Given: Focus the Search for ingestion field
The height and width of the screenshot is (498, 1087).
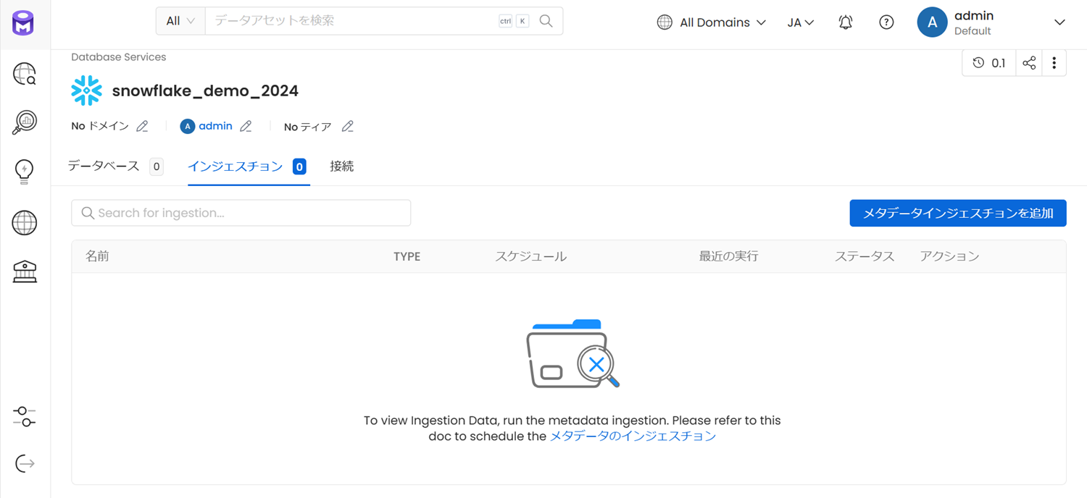Looking at the screenshot, I should (241, 213).
